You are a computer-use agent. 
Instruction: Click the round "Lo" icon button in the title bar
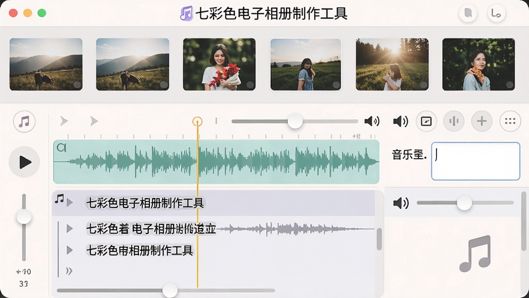[496, 13]
